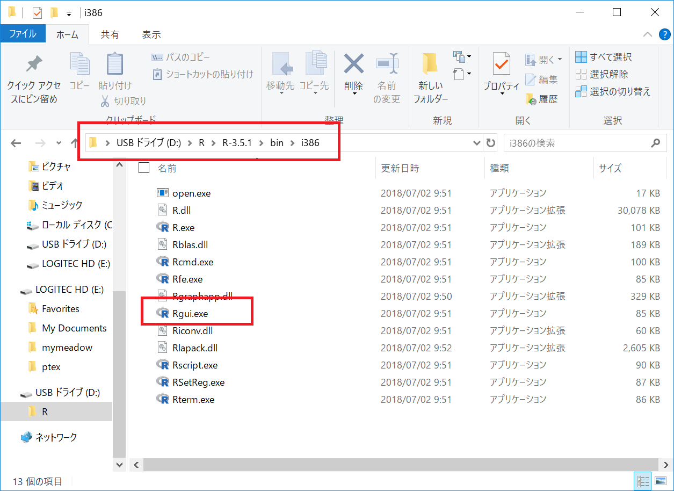Select the My Documents folder in sidebar
The image size is (674, 491).
point(74,328)
